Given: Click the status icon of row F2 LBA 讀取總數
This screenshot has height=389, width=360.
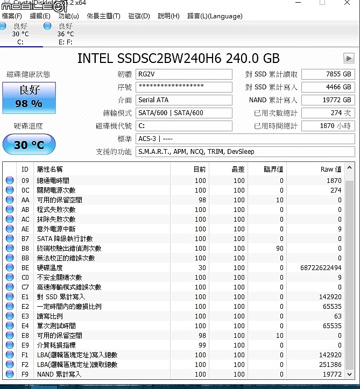Looking at the screenshot, I should (x=10, y=364).
